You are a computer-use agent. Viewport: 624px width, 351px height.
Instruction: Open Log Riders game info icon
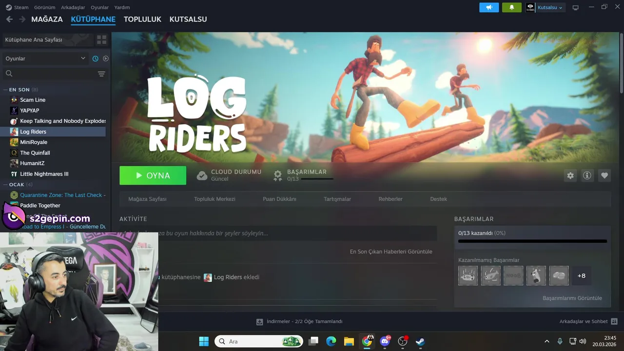587,175
